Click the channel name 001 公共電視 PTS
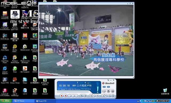This screenshot has height=103, width=171. pos(82,86)
